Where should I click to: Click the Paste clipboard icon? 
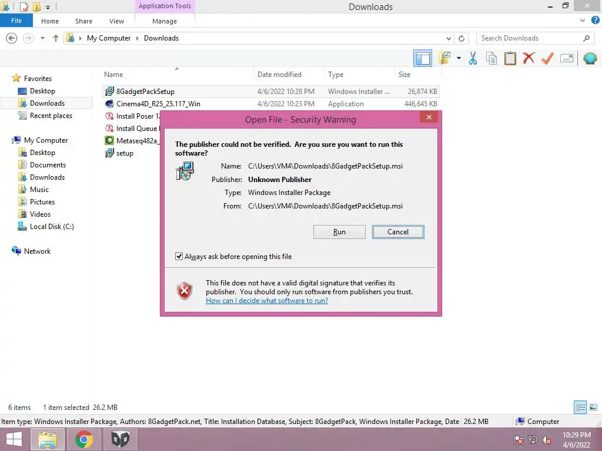click(x=510, y=58)
